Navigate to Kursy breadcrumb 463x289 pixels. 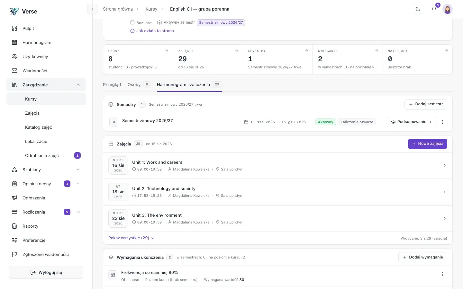pyautogui.click(x=151, y=9)
